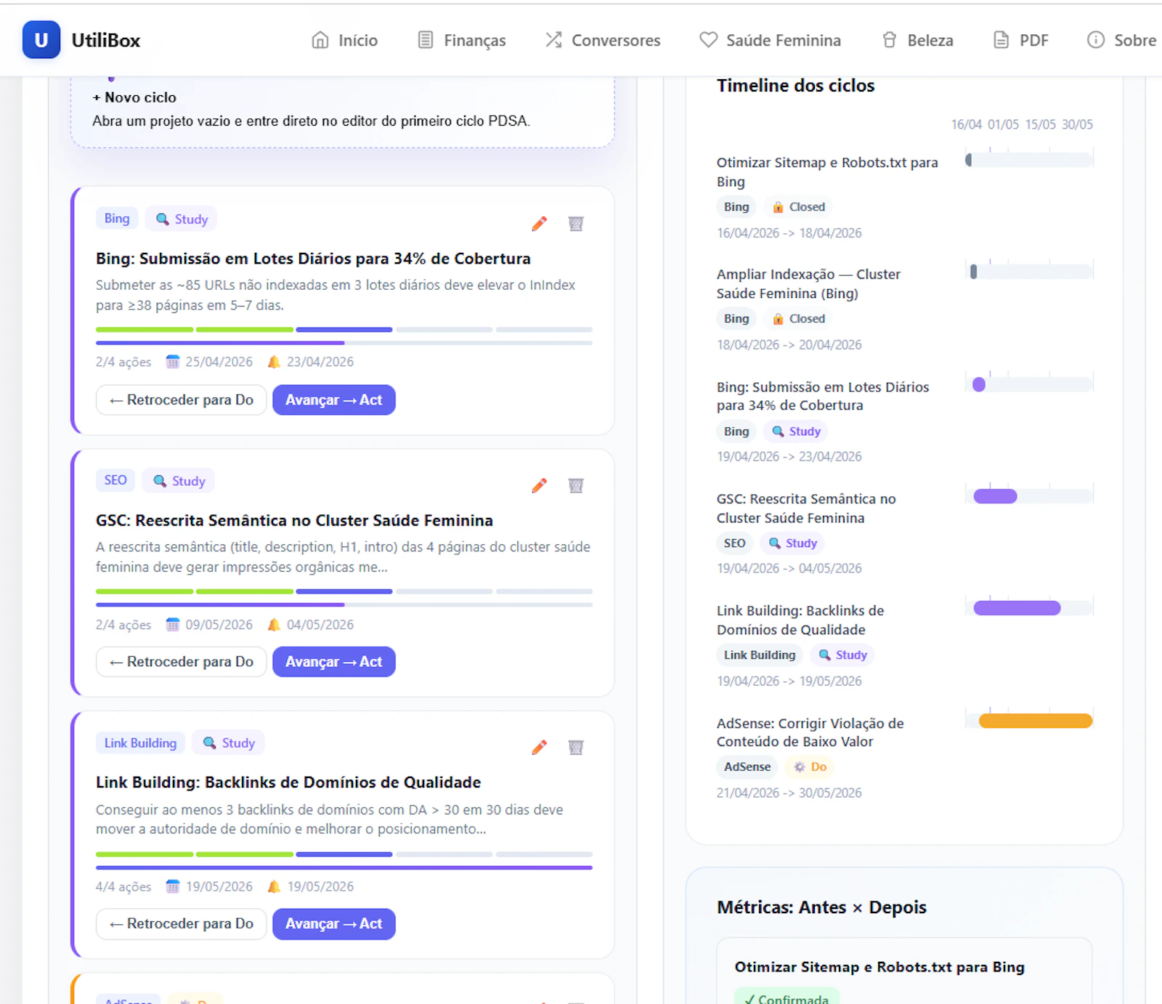Retroceder para Do on Link Building card

(182, 924)
